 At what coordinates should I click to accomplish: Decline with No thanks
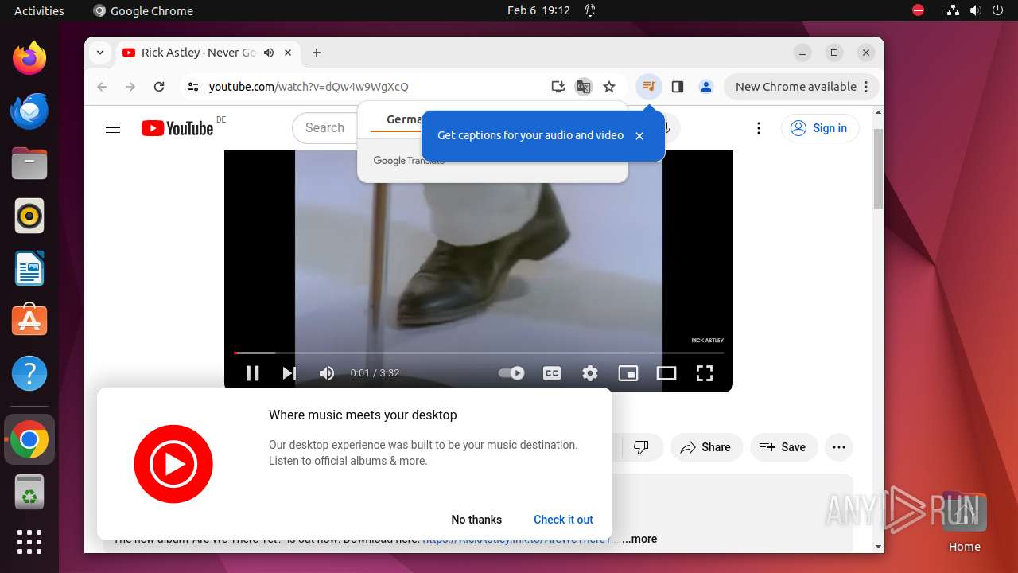tap(476, 520)
